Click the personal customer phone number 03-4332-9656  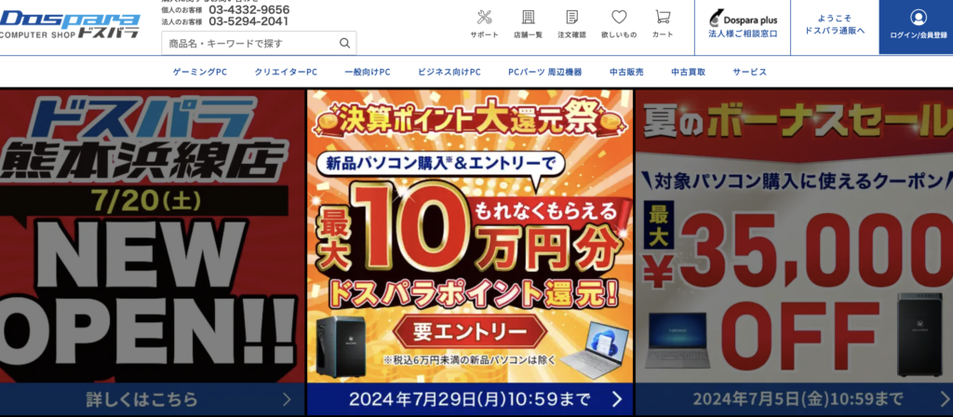[249, 9]
